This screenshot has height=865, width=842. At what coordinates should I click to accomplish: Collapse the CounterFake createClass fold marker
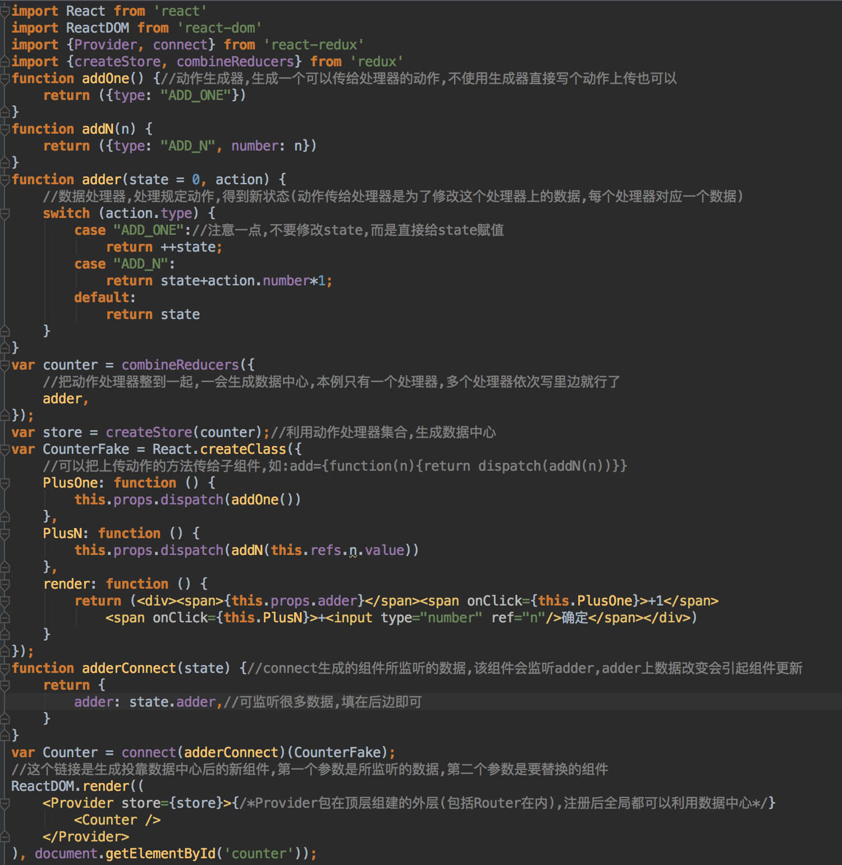pos(5,449)
